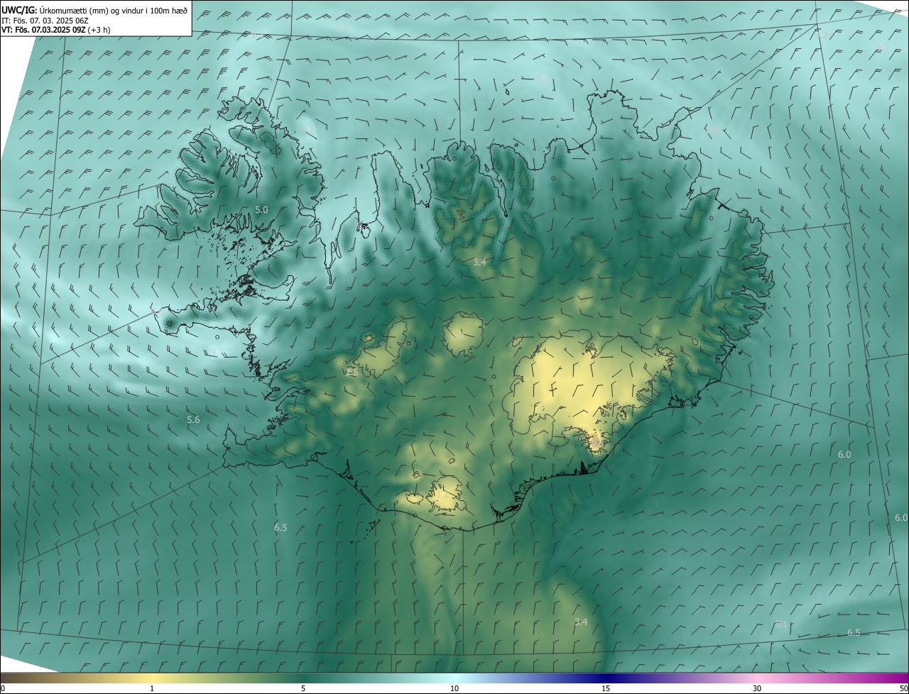Viewport: 909px width, 694px height.
Task: Click the color bar tick label 50
Action: (903, 688)
